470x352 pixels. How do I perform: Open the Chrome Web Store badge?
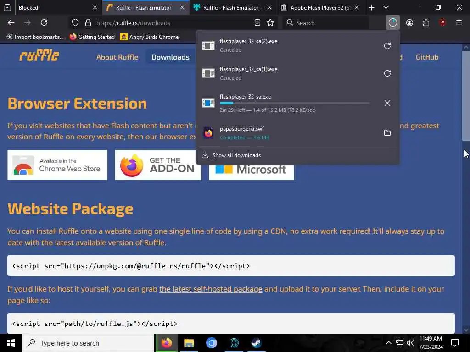(57, 165)
